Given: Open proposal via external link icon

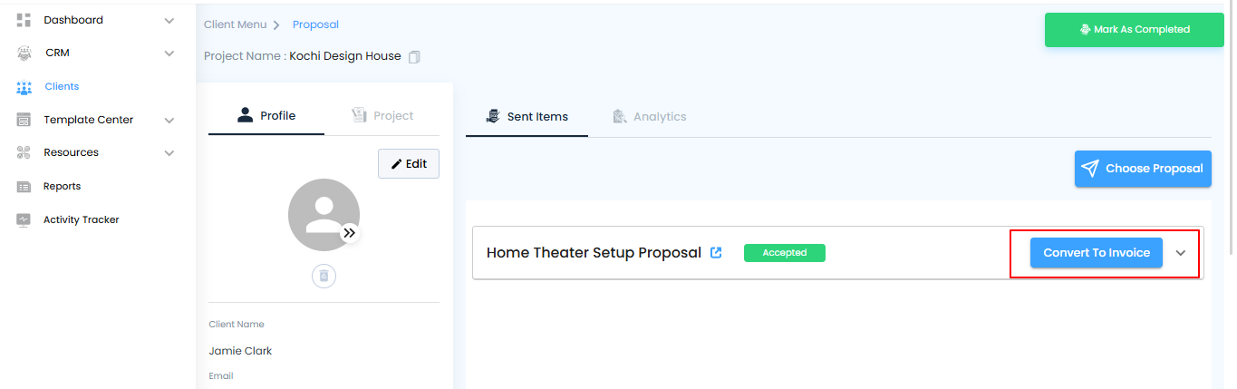Looking at the screenshot, I should coord(716,253).
